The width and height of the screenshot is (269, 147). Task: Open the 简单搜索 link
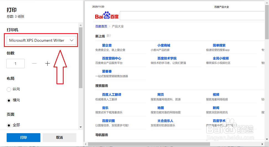pyautogui.click(x=219, y=45)
